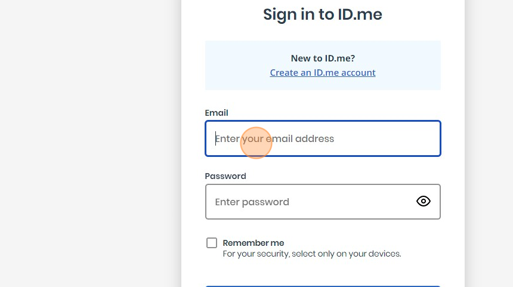Screen dimensions: 513x287
Task: Show the password using the eye icon
Action: [x=423, y=202]
